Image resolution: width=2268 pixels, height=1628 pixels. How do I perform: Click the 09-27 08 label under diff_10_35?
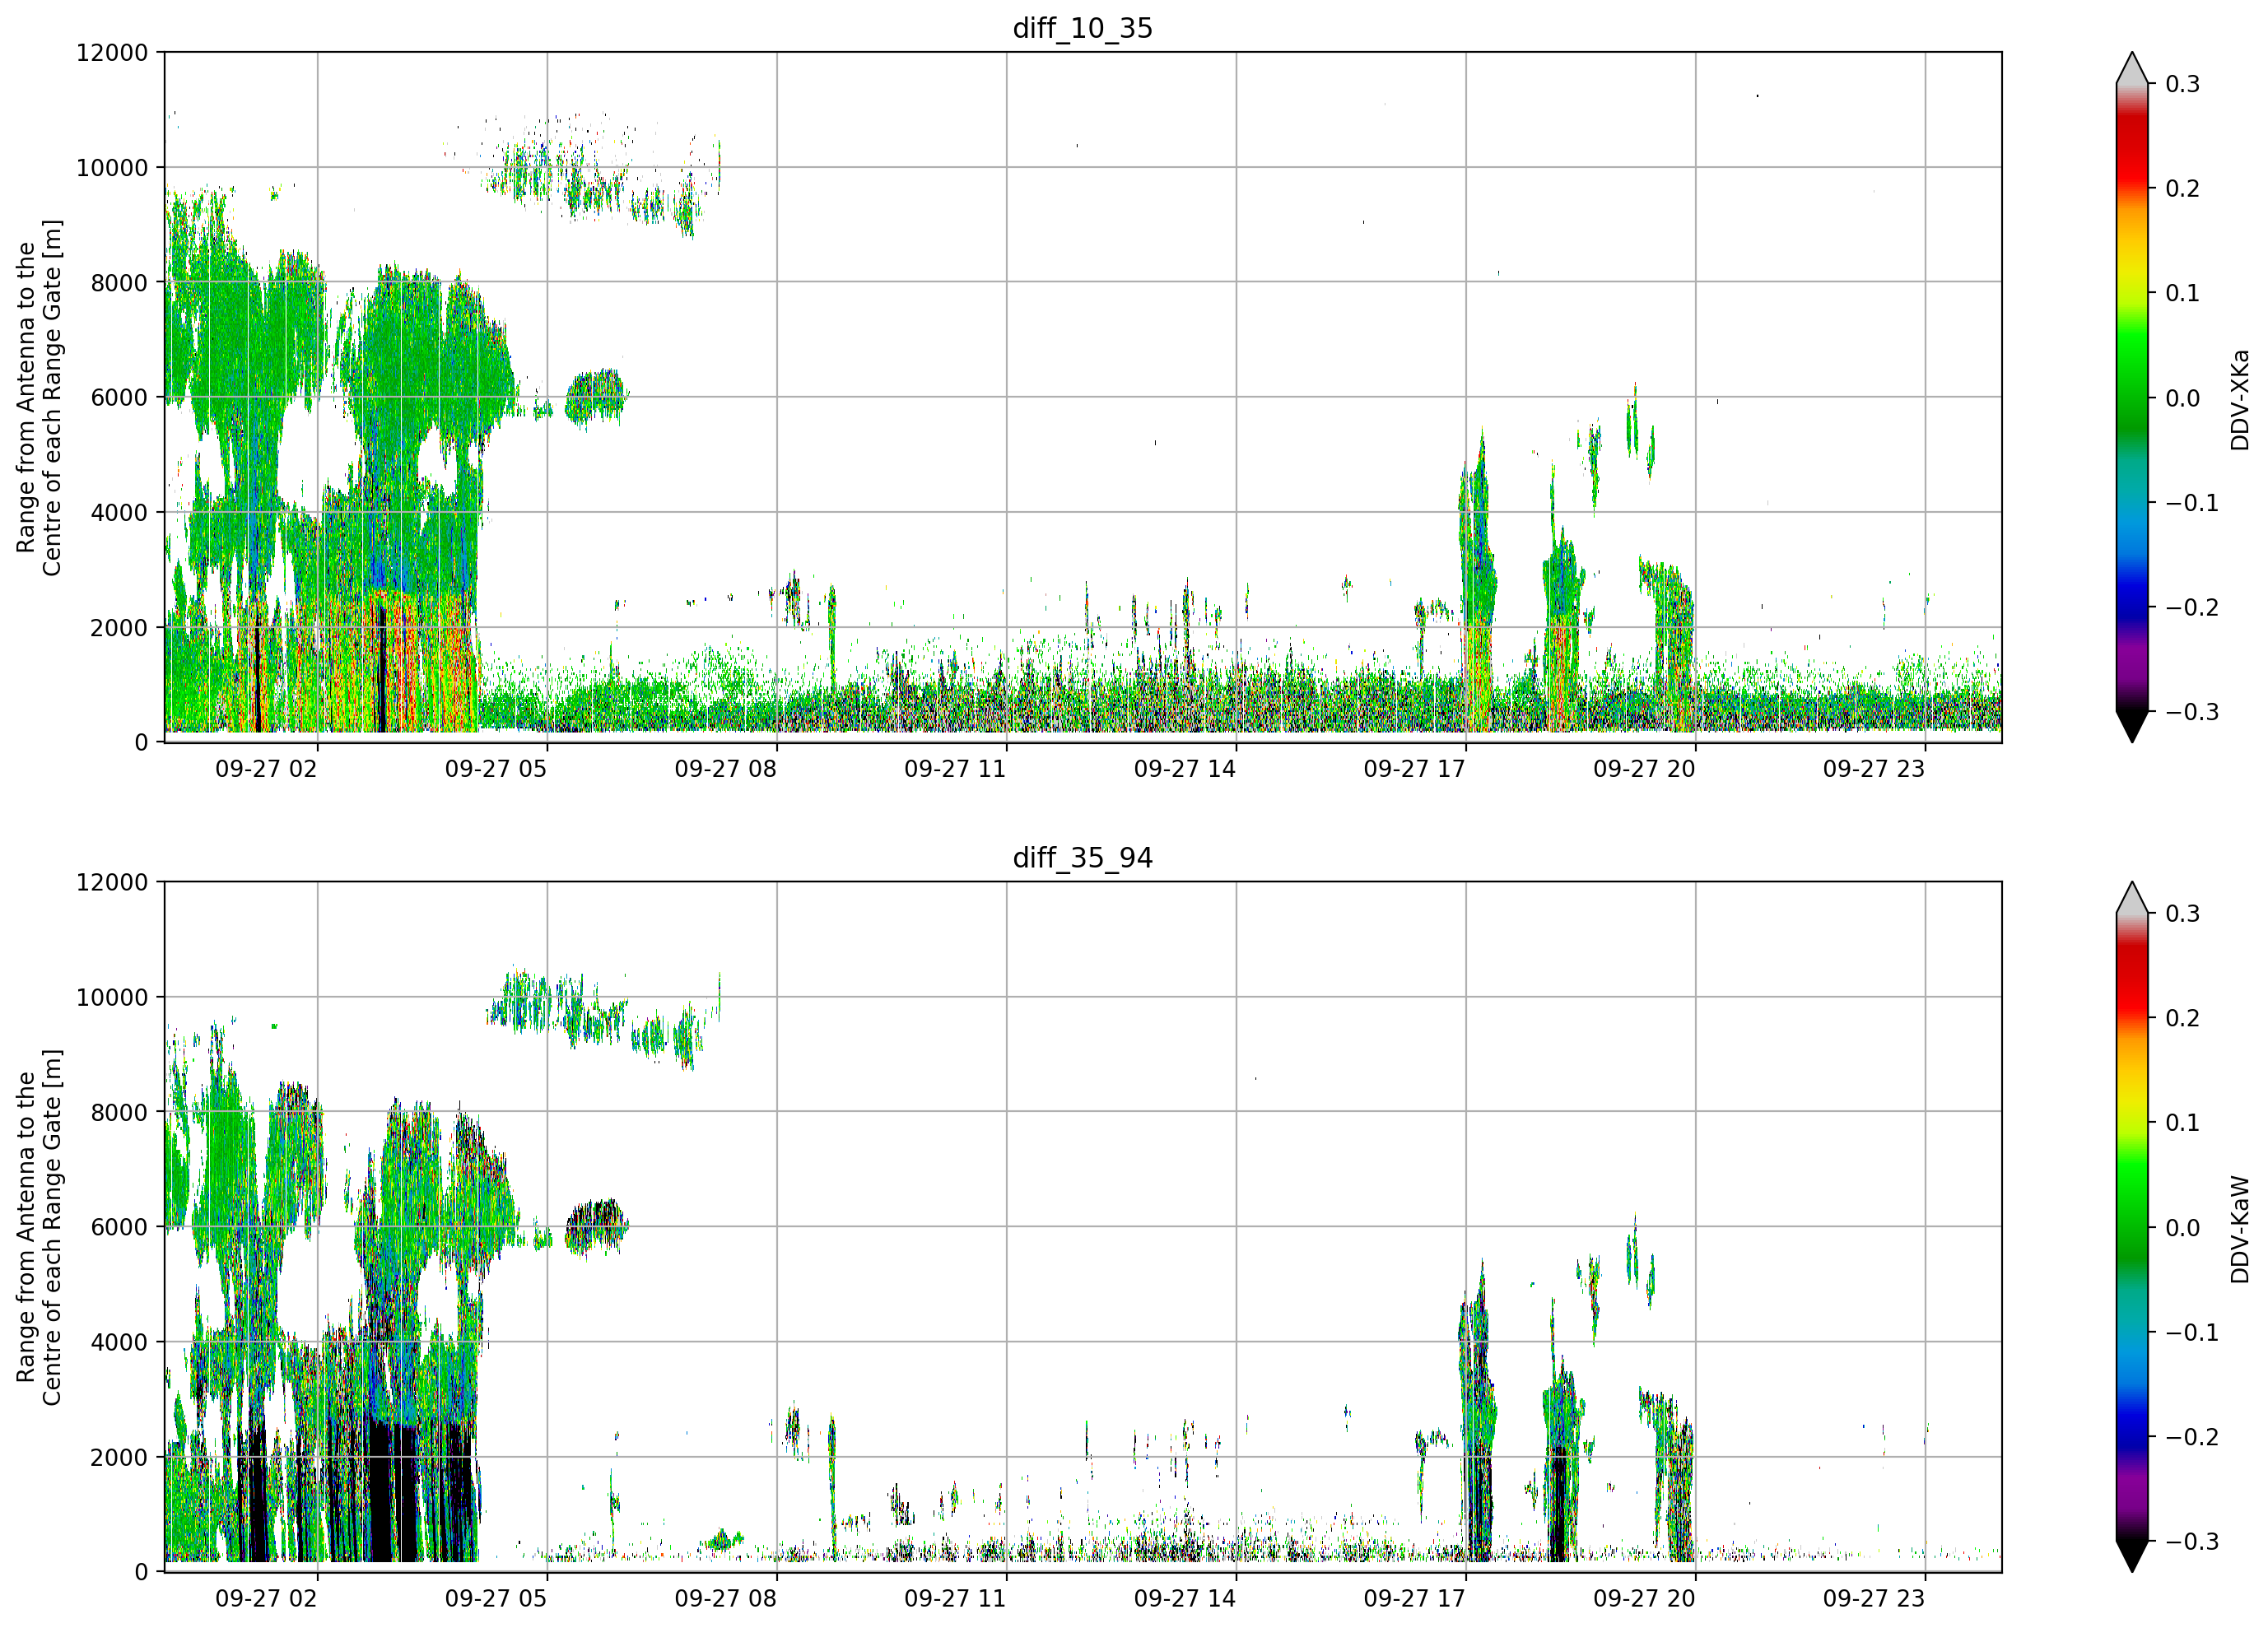coord(725,769)
